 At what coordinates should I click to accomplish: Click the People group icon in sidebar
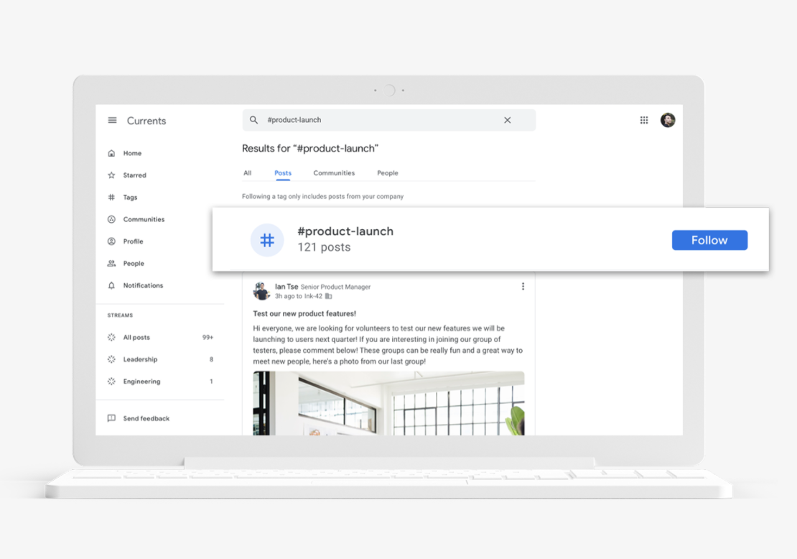(x=111, y=264)
